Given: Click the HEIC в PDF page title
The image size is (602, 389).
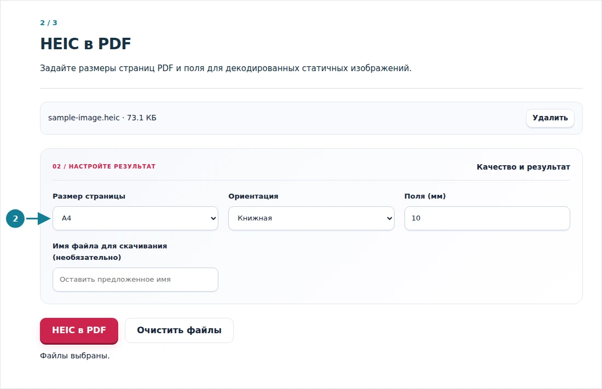Looking at the screenshot, I should click(x=85, y=44).
